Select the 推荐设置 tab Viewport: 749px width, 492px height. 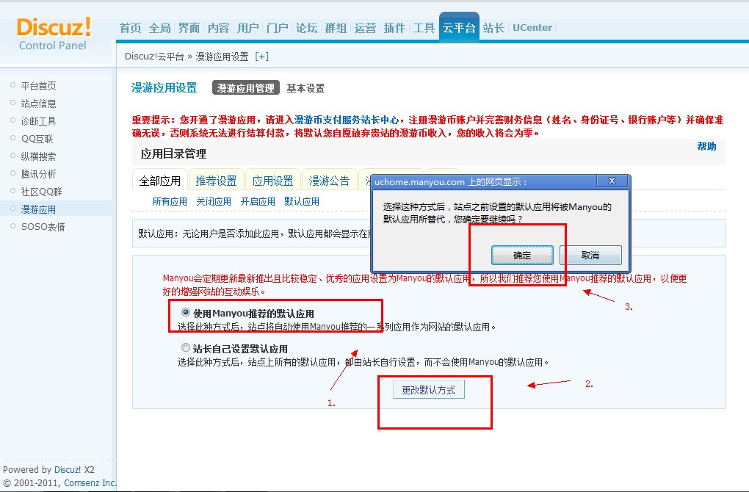[x=217, y=181]
